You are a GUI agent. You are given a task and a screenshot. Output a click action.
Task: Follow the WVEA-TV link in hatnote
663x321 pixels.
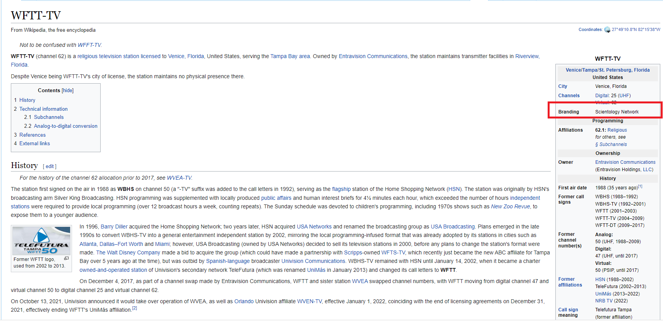(179, 178)
